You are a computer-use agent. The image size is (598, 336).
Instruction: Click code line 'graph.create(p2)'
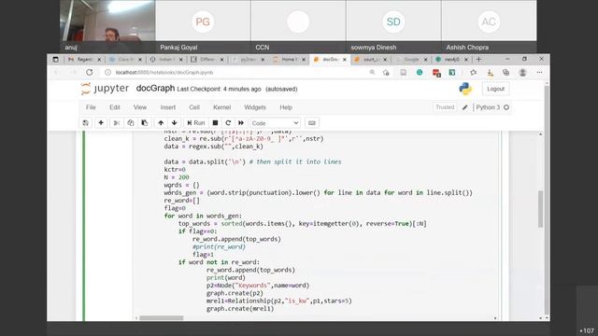pyautogui.click(x=235, y=293)
